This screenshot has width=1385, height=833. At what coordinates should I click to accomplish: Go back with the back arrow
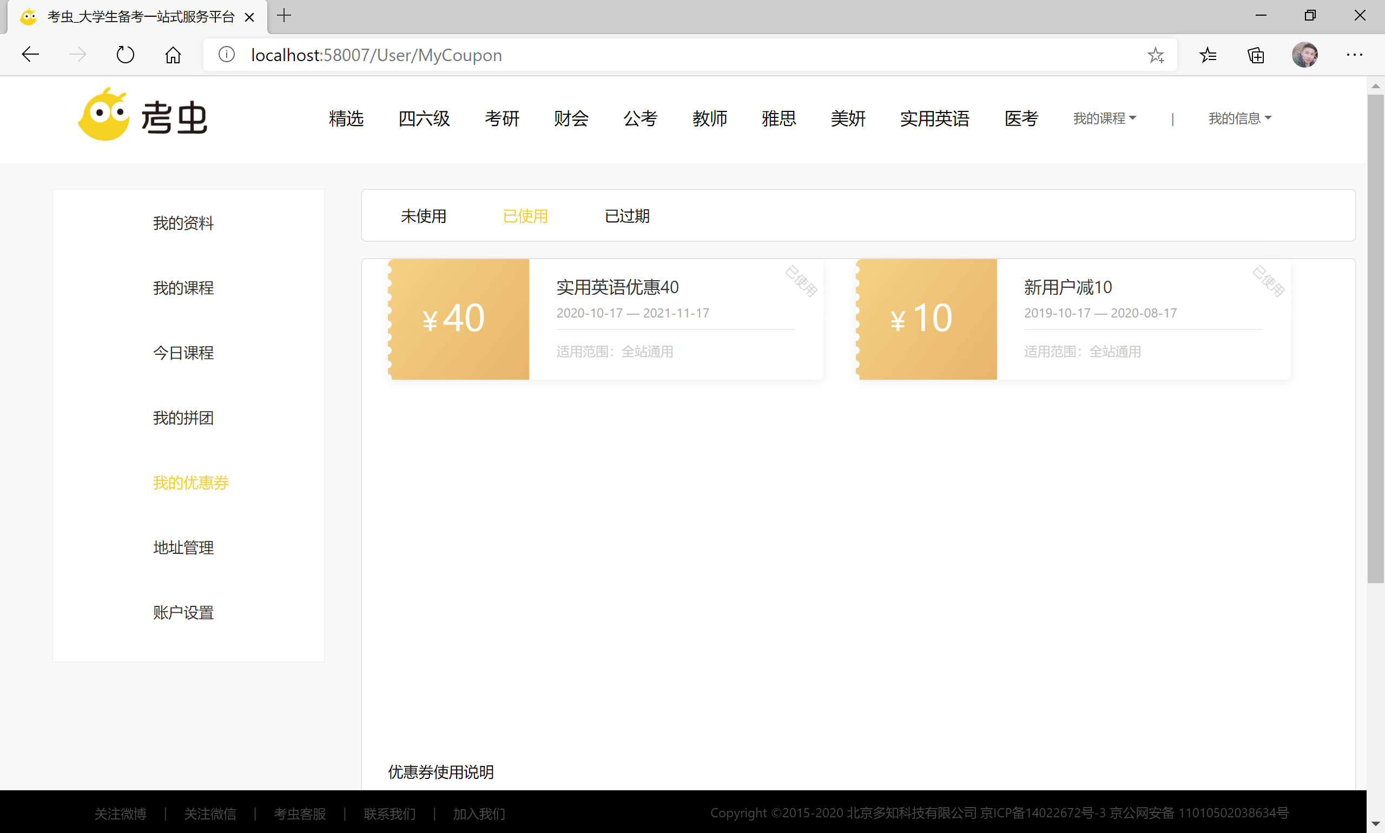tap(30, 55)
